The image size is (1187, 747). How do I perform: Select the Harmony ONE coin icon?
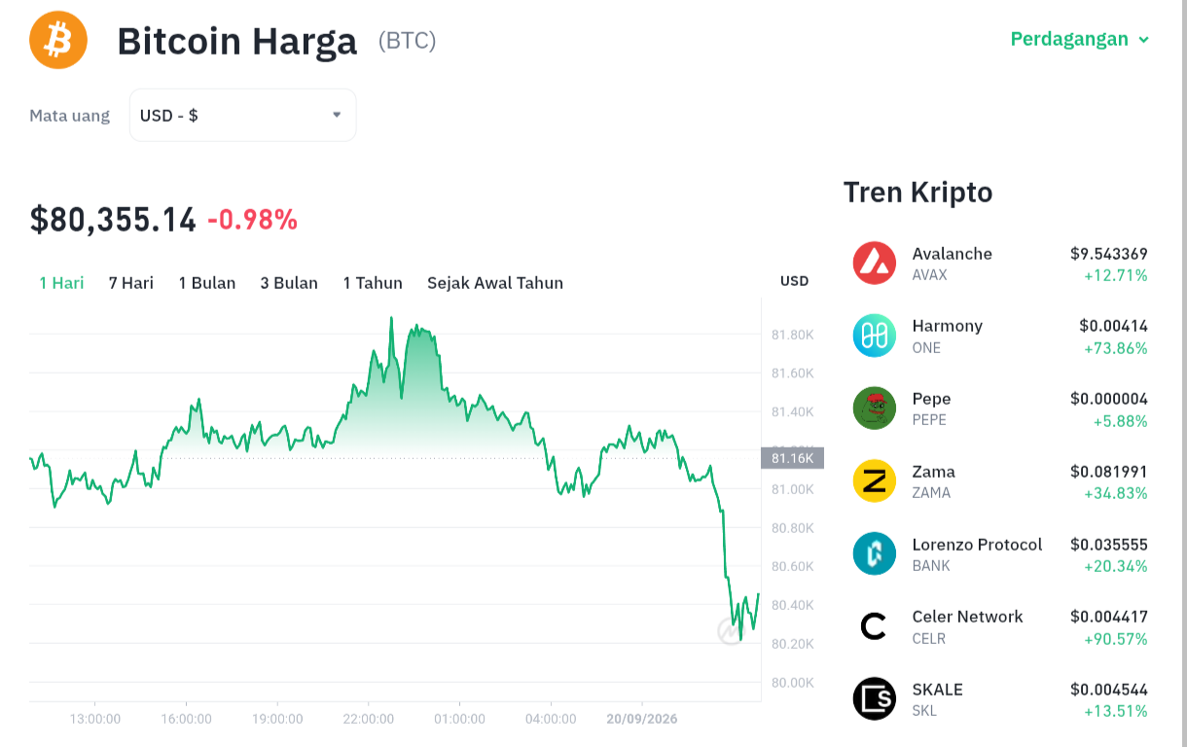(x=874, y=336)
